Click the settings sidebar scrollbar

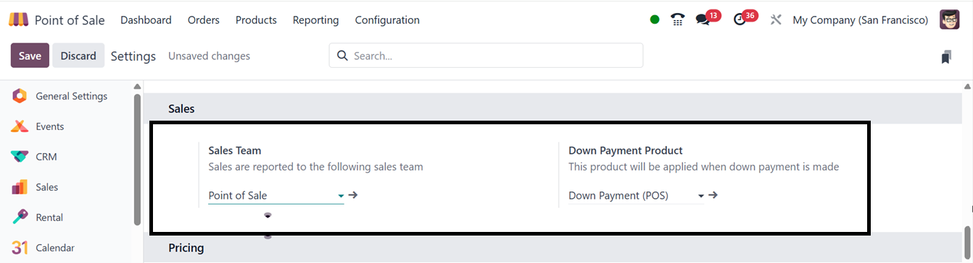(138, 159)
